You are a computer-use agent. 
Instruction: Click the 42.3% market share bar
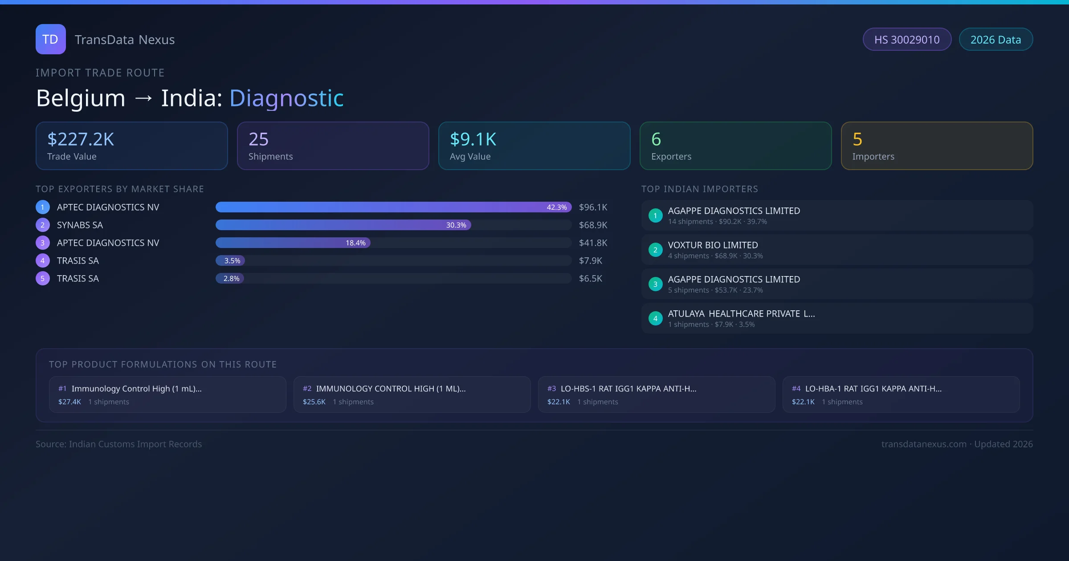pyautogui.click(x=393, y=207)
